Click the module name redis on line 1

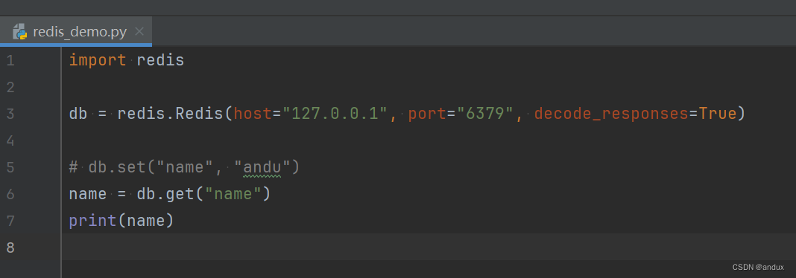pos(160,61)
